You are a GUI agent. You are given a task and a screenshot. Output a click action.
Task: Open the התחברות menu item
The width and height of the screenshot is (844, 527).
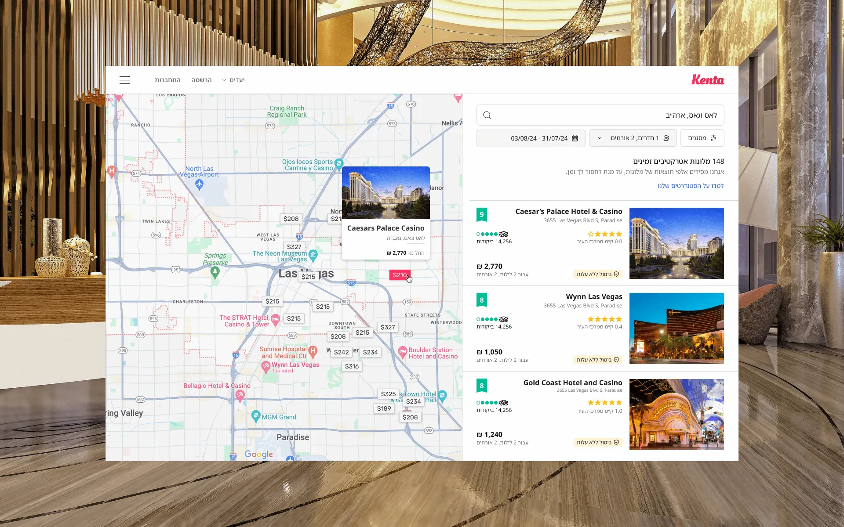(x=167, y=80)
